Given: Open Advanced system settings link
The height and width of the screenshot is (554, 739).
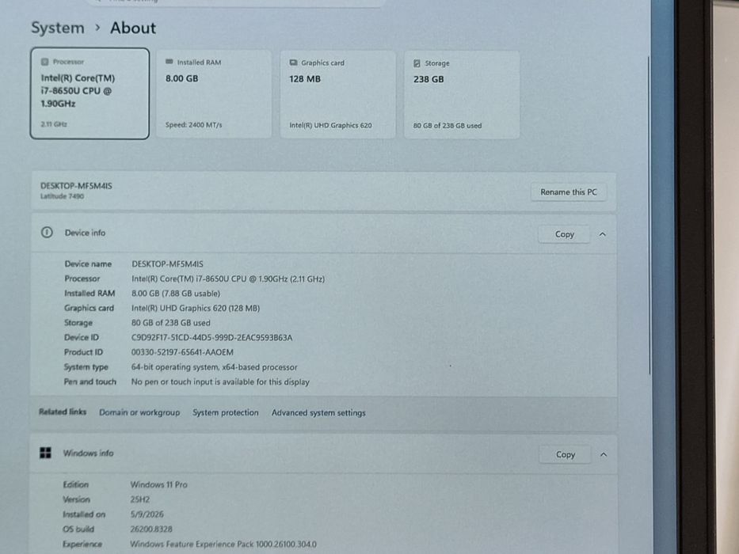Looking at the screenshot, I should click(x=318, y=412).
